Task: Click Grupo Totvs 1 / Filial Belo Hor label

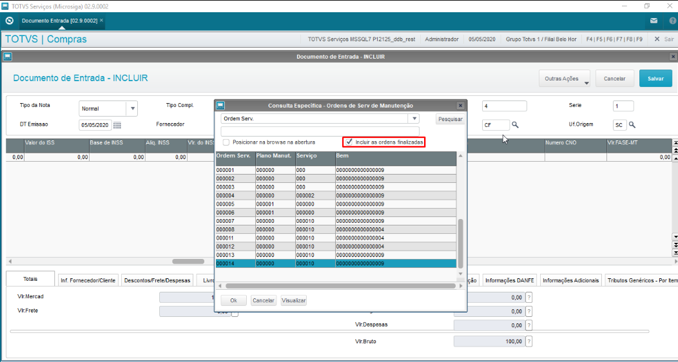Action: pos(541,39)
